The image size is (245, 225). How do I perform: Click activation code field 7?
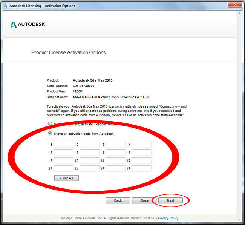(x=116, y=153)
